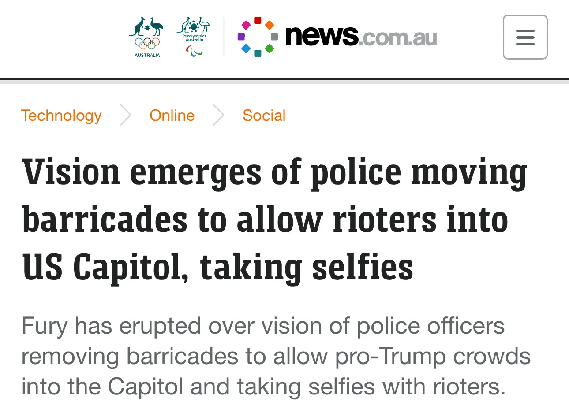Click the pink diamond in news logo
Viewport: 569px width, 413px height.
click(247, 25)
